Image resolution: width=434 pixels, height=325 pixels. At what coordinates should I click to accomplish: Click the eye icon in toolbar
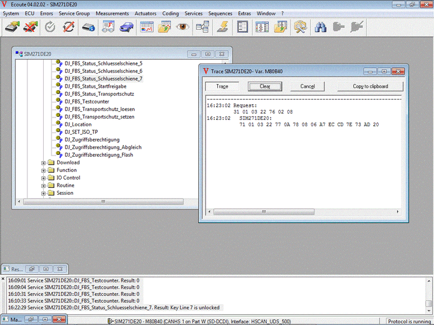click(x=183, y=27)
